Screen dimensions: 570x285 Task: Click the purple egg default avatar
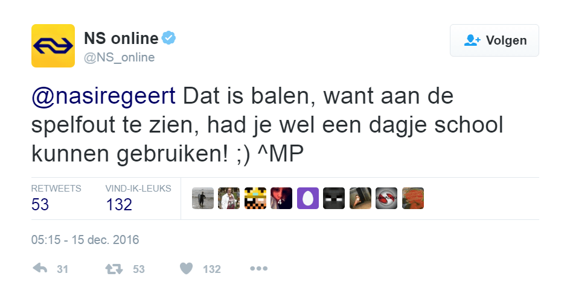(x=308, y=198)
